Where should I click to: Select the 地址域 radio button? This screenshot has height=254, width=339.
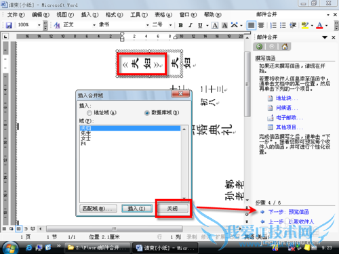pos(89,112)
